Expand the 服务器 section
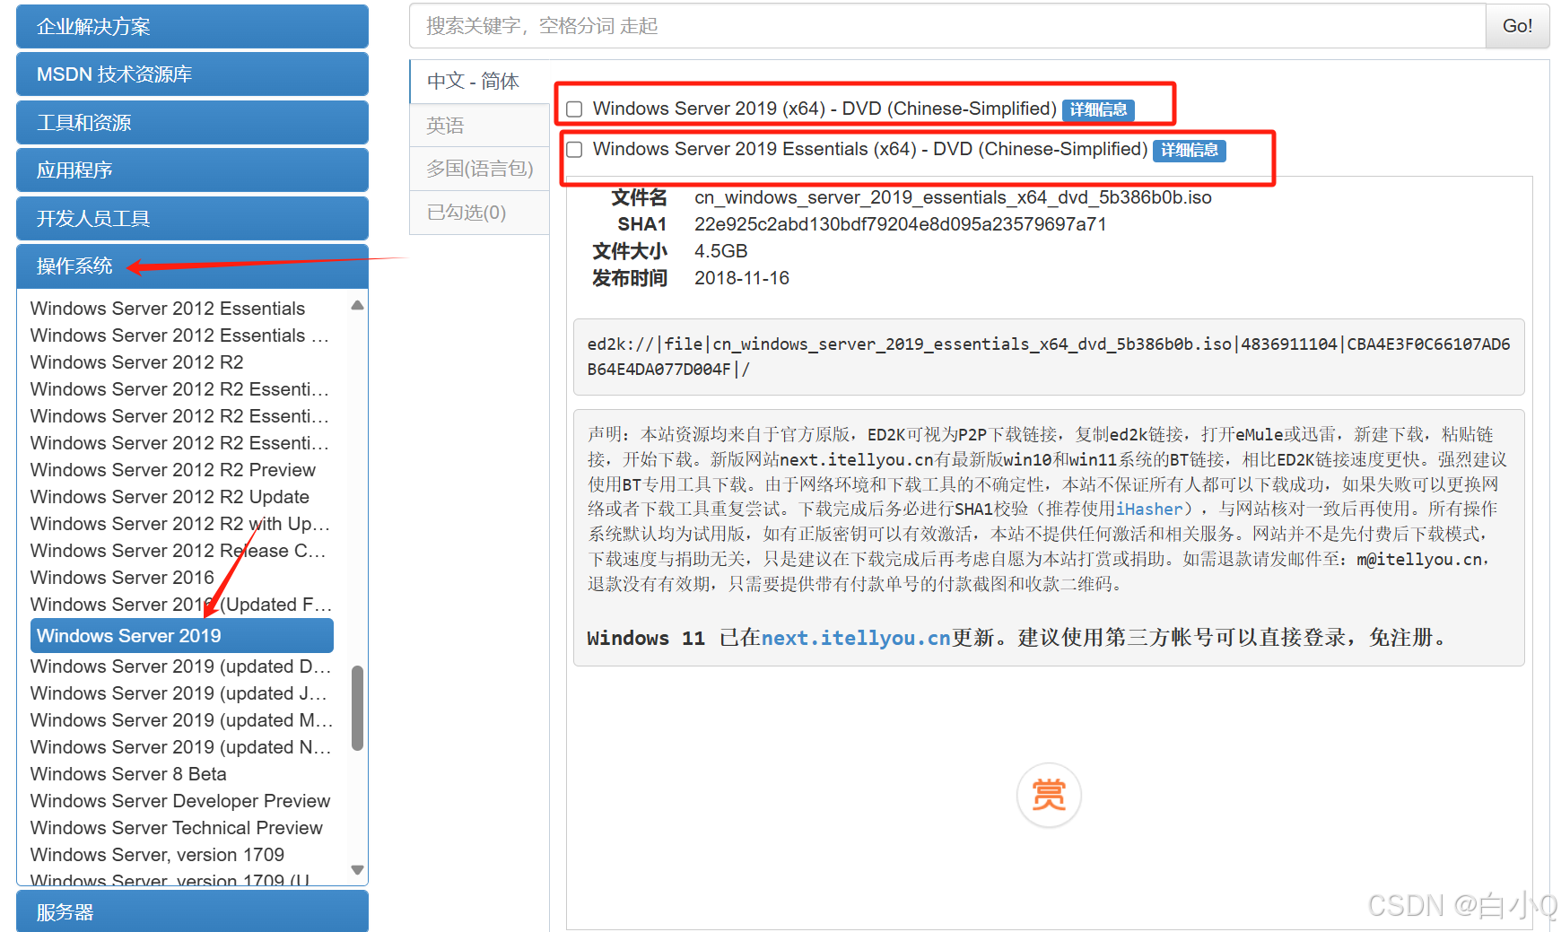 click(192, 911)
